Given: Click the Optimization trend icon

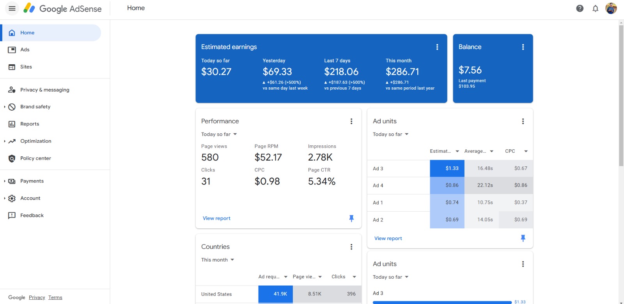Looking at the screenshot, I should (x=12, y=141).
